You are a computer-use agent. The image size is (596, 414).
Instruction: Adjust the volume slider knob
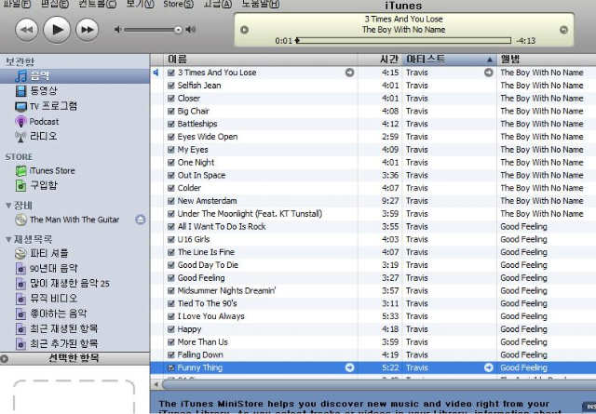coord(178,30)
